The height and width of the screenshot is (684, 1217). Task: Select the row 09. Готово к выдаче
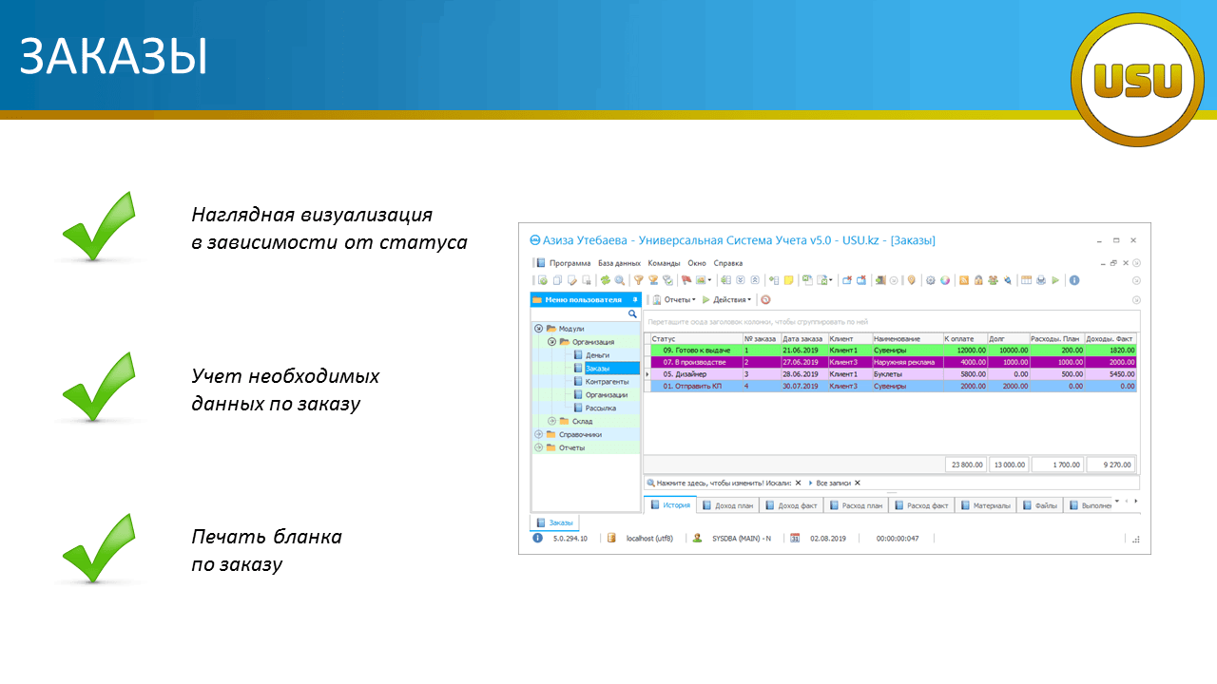(x=892, y=350)
